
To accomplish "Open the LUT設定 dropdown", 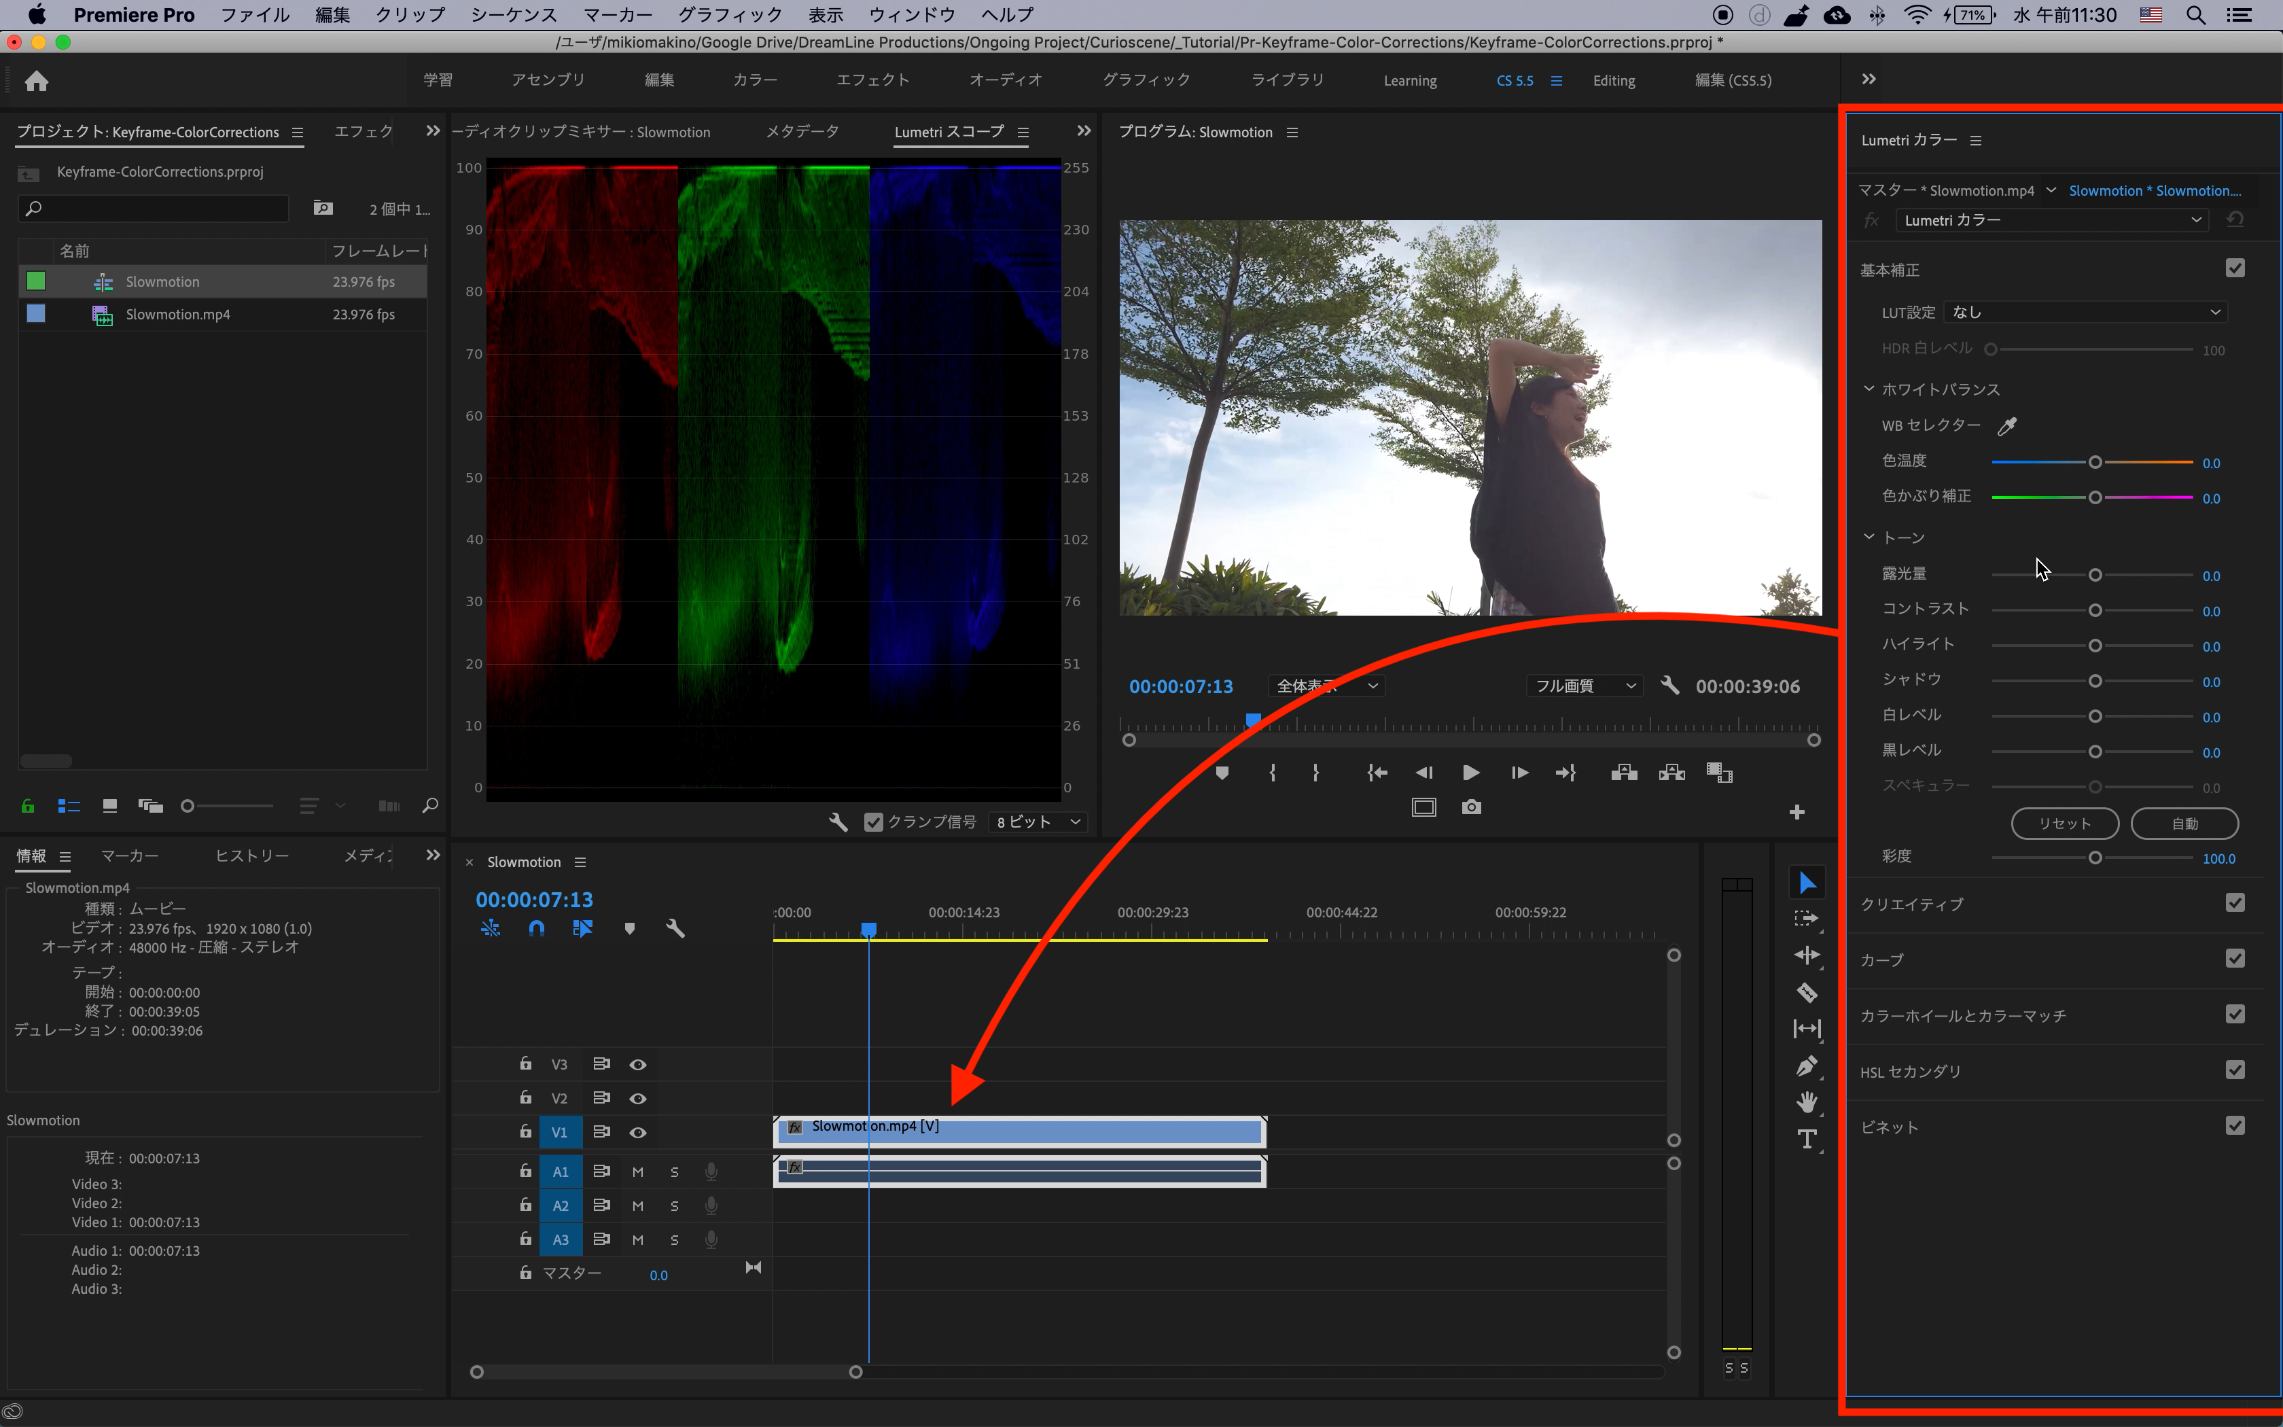I will [x=2085, y=313].
